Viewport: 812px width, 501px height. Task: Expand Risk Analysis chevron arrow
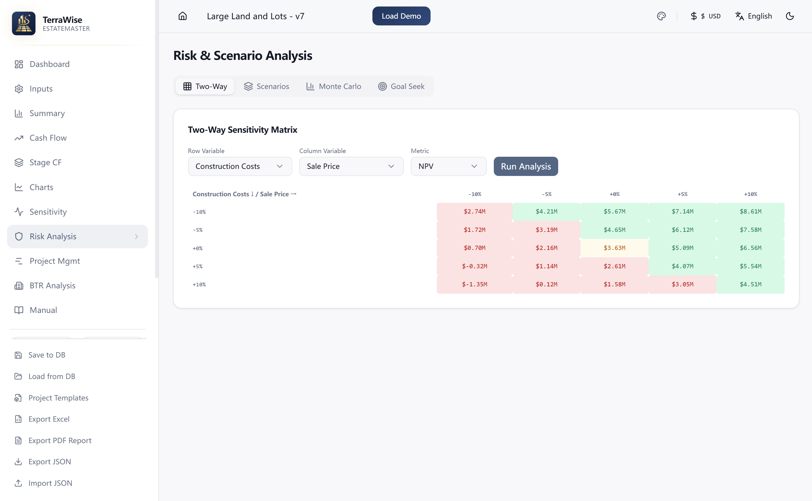point(136,236)
